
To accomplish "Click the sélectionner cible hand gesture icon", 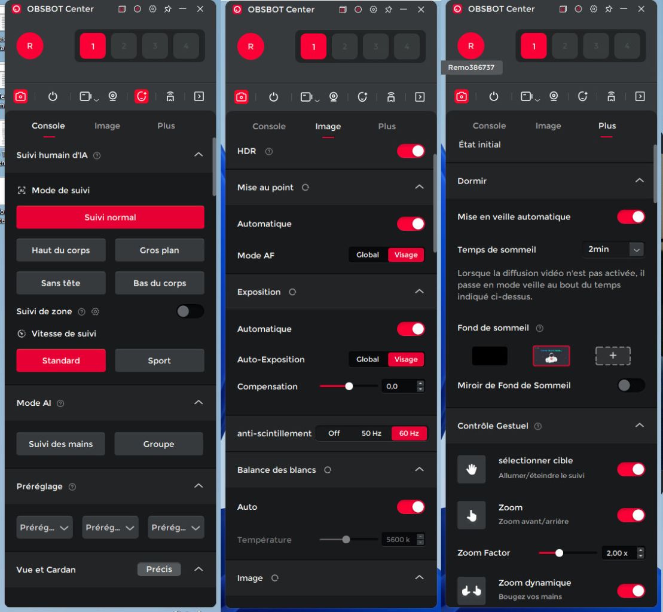I will click(x=471, y=469).
